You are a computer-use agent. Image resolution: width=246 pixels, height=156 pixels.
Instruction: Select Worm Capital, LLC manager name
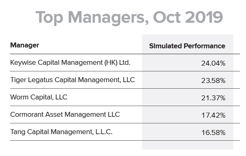point(39,97)
